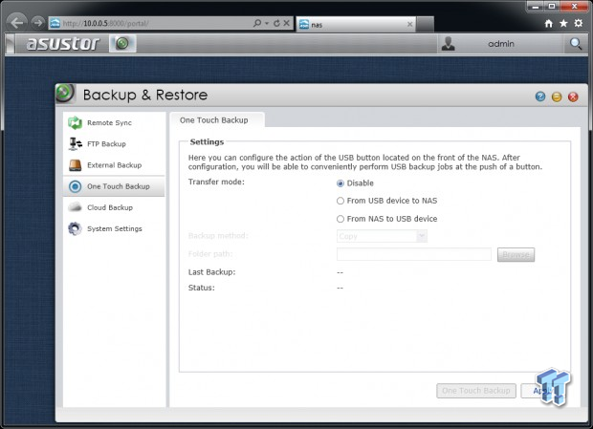Open a new browser tab
Image resolution: width=593 pixels, height=429 pixels.
[425, 25]
